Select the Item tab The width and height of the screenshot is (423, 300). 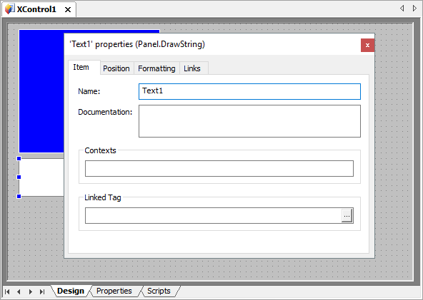[x=81, y=67]
